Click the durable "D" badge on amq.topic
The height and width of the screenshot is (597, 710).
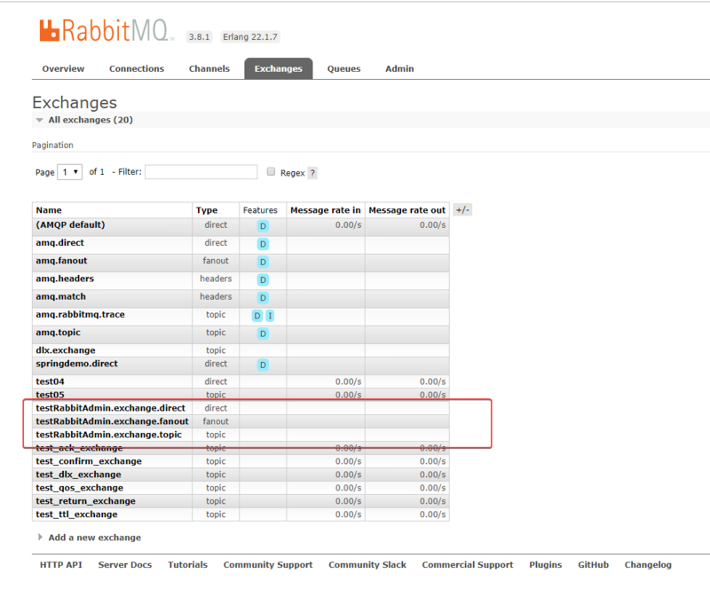tap(262, 333)
